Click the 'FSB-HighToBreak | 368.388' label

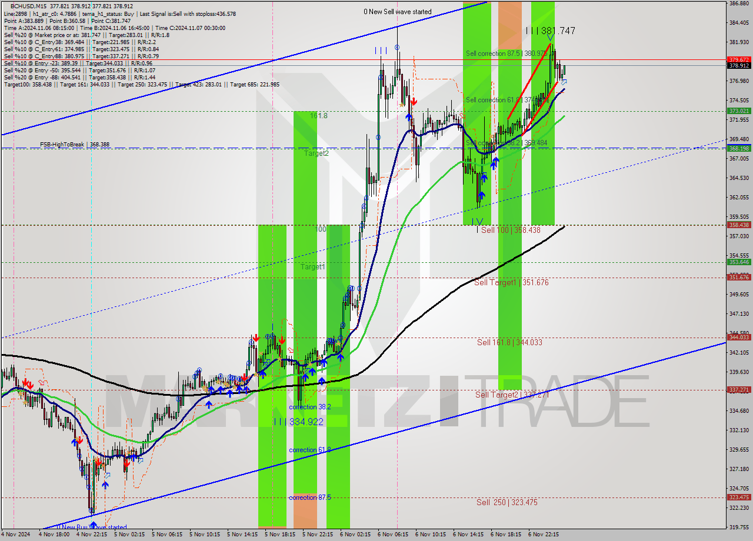pos(75,144)
